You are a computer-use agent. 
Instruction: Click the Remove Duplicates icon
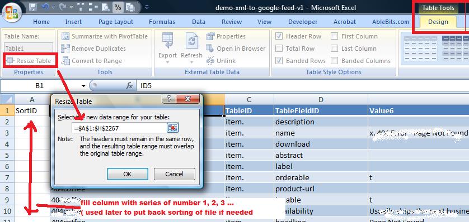[x=65, y=49]
